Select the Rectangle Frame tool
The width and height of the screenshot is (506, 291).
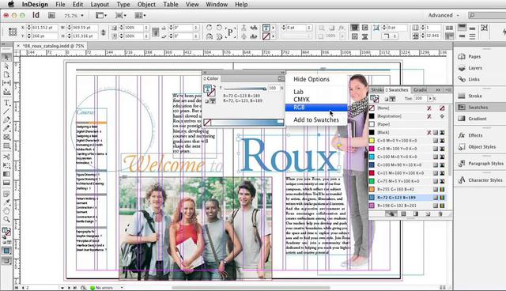(6, 137)
